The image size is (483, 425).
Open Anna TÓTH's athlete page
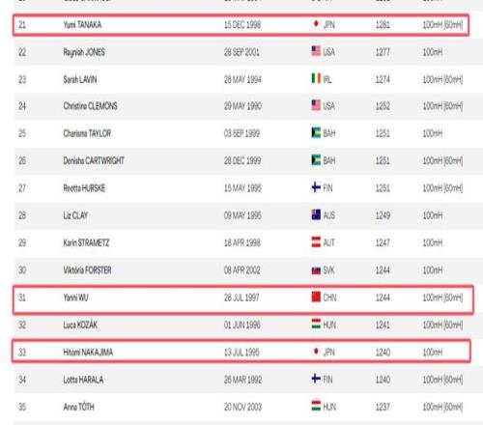tap(79, 407)
